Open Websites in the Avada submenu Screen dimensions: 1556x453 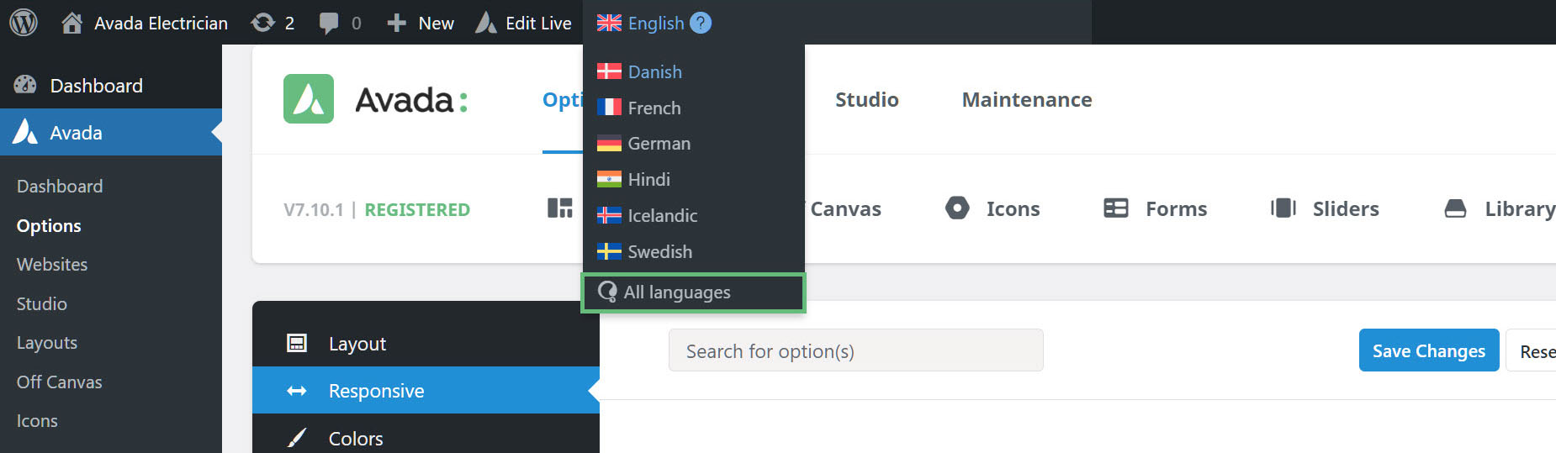(x=52, y=264)
